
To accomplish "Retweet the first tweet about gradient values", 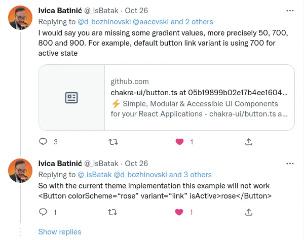I will (113, 142).
